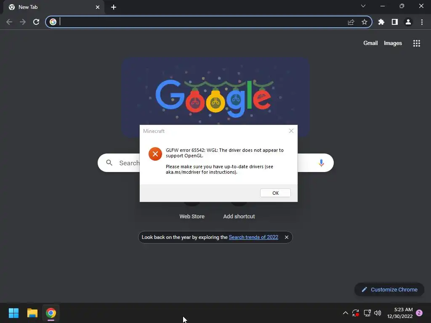This screenshot has height=323, width=431.
Task: Close the New Tab tab
Action: (98, 7)
